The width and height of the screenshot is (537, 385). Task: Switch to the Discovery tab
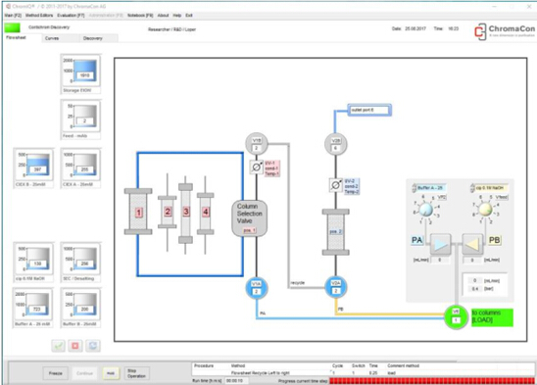coord(93,38)
